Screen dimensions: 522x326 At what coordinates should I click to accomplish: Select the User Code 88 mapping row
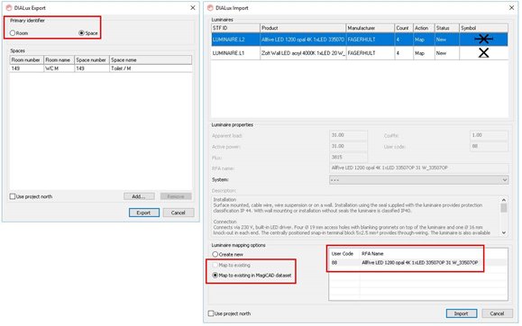coord(418,263)
